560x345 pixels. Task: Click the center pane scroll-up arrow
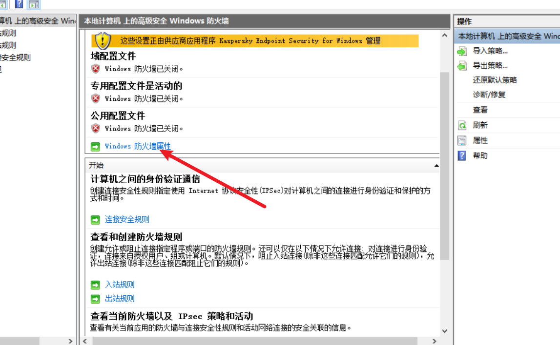[444, 36]
